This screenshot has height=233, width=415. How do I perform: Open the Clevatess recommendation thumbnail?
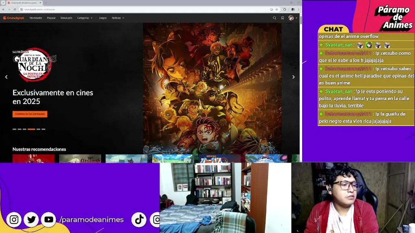(80, 159)
